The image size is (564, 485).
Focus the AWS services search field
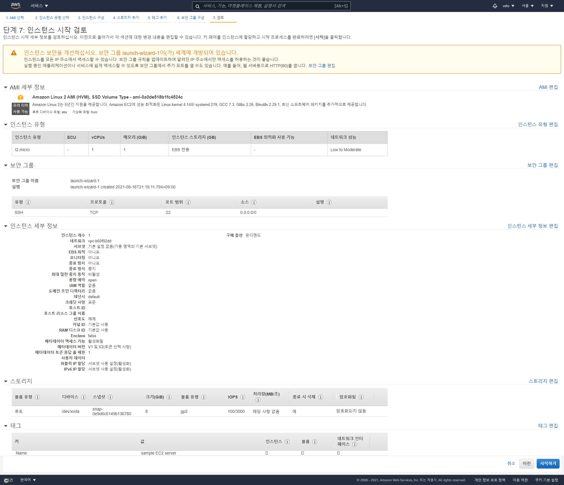(x=271, y=6)
